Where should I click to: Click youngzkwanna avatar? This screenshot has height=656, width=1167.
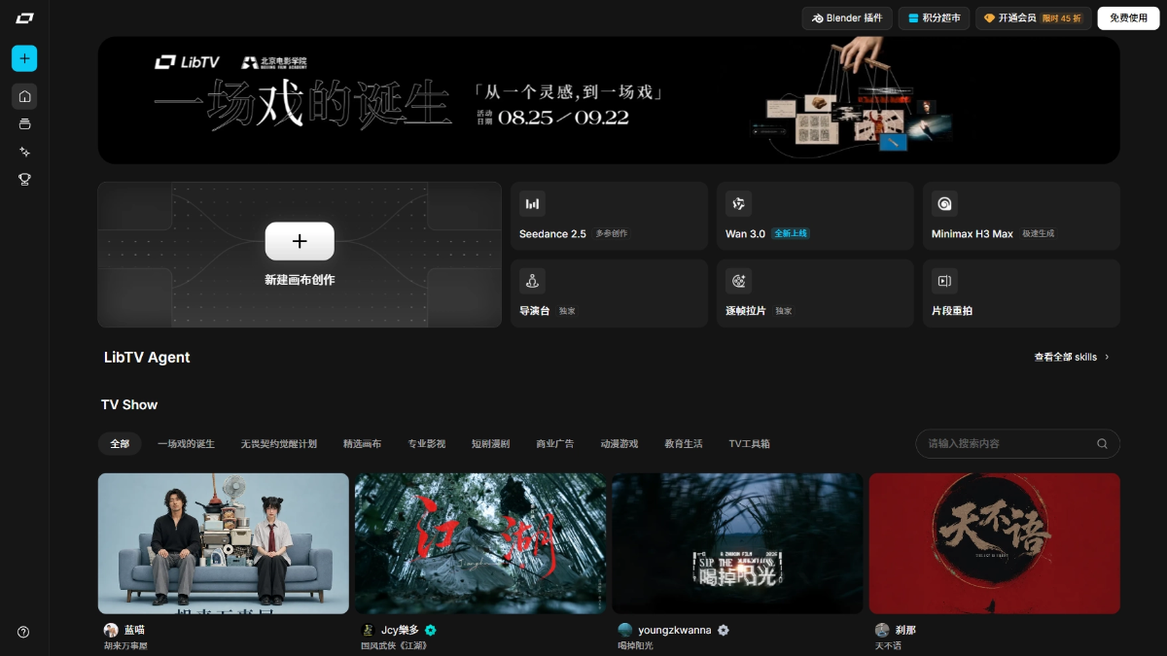click(624, 630)
